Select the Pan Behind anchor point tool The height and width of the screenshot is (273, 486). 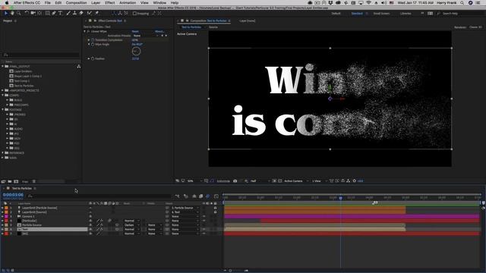[x=39, y=14]
